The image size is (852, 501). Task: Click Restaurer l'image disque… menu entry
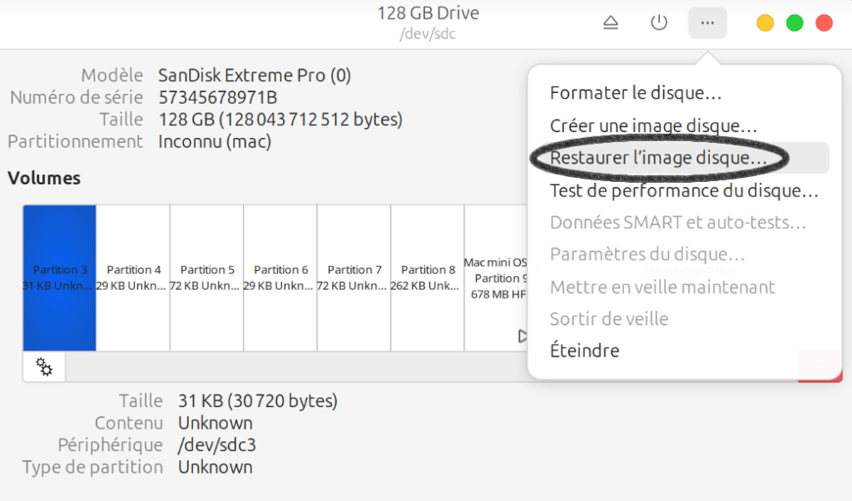point(658,158)
